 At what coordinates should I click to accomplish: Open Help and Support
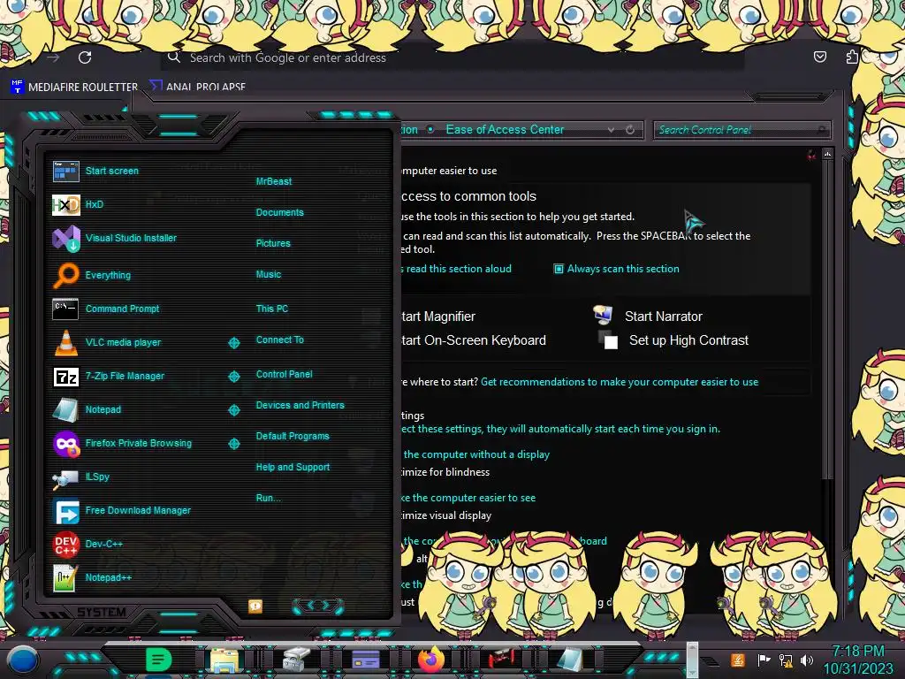[293, 467]
